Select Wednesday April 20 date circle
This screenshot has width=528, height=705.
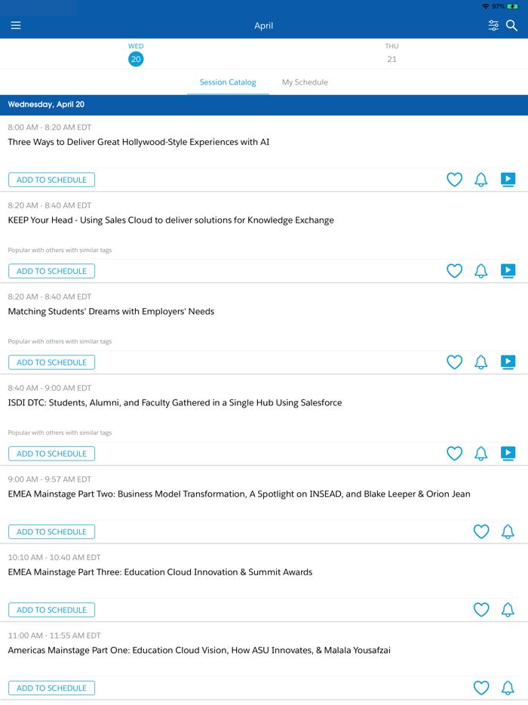[136, 59]
